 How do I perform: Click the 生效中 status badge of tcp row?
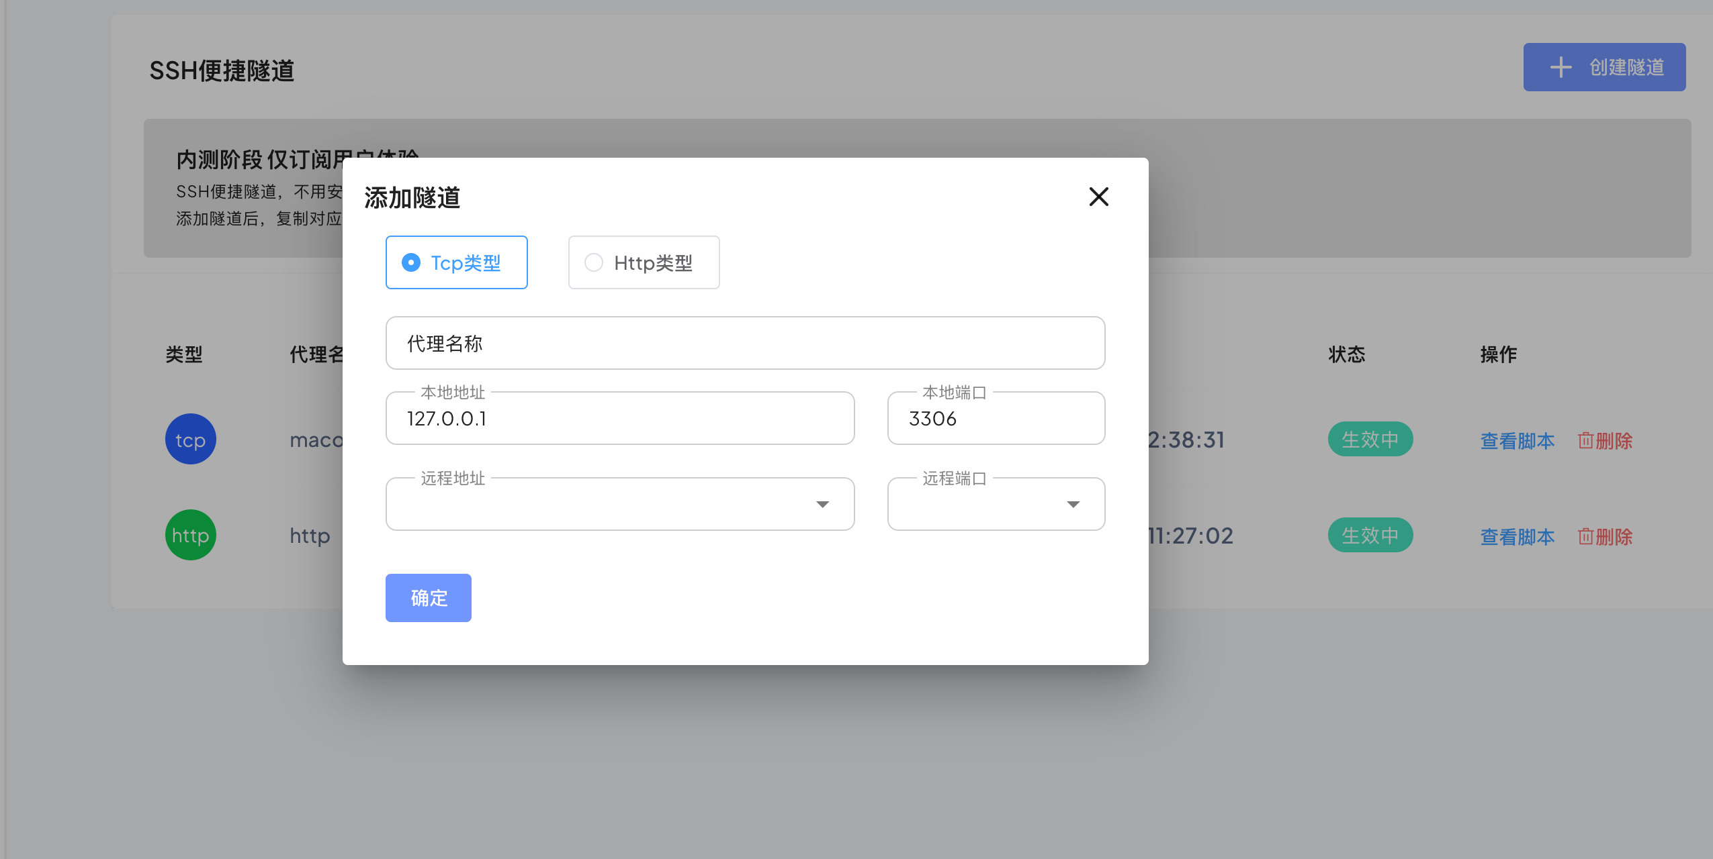pyautogui.click(x=1370, y=440)
